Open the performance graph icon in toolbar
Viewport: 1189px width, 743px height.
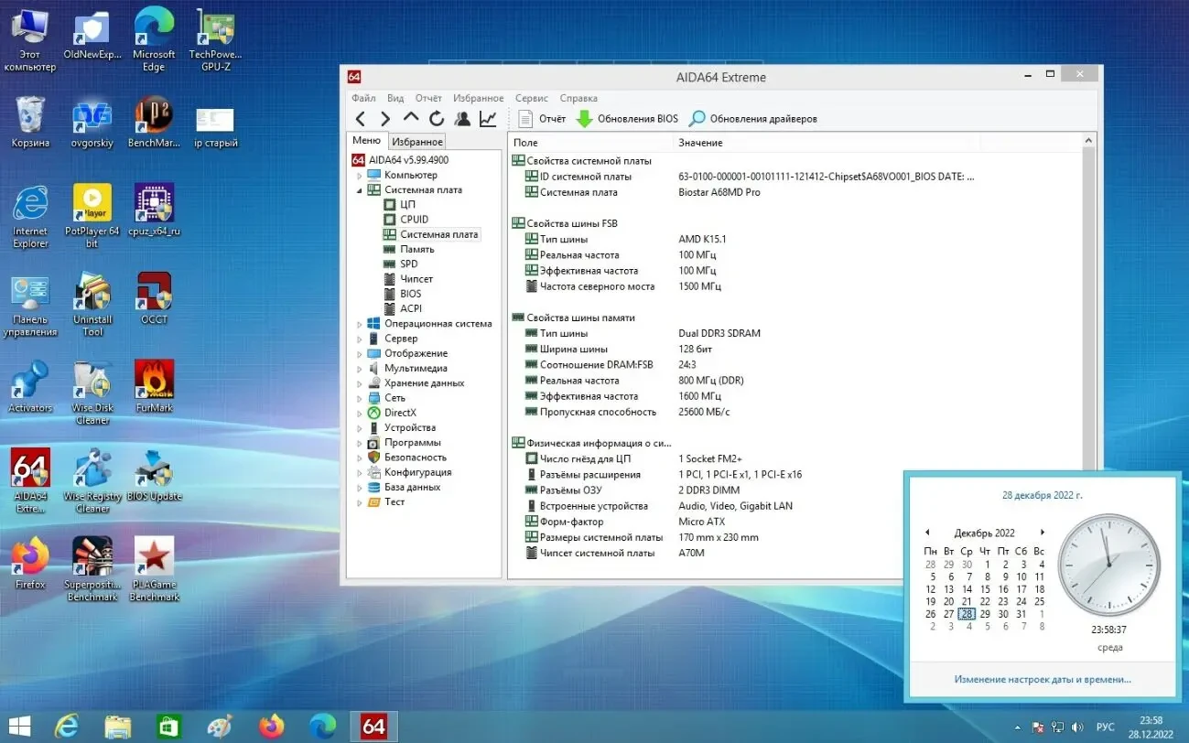point(488,118)
